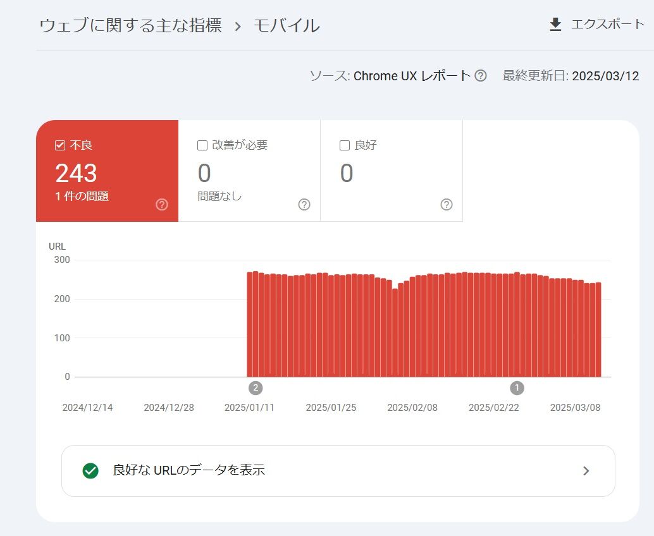654x536 pixels.
Task: Enable the 良好 checkbox
Action: click(x=345, y=145)
